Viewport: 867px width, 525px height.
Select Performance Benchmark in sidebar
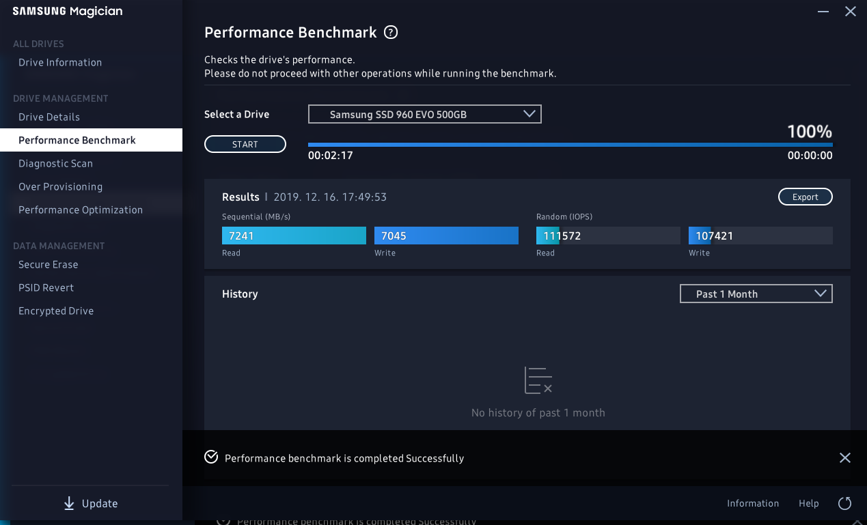pos(91,140)
